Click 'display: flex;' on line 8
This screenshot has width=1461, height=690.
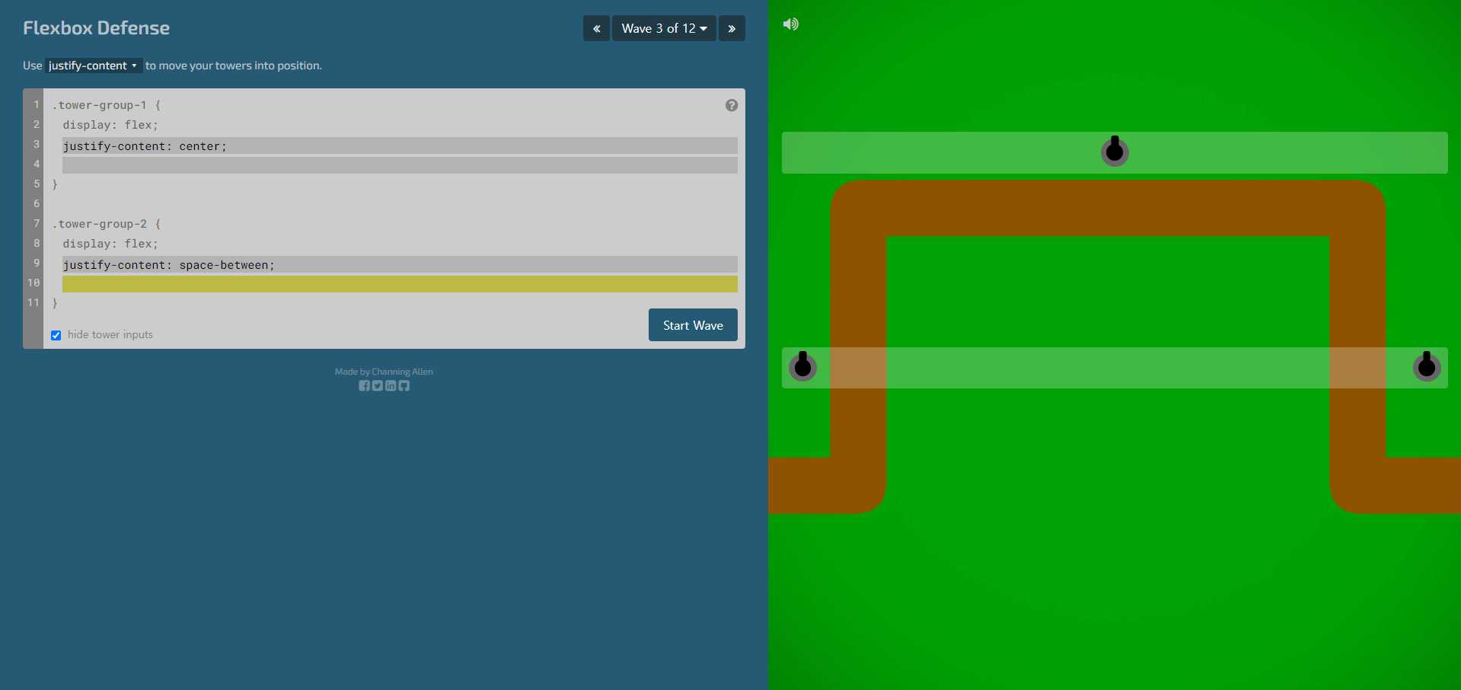point(110,244)
